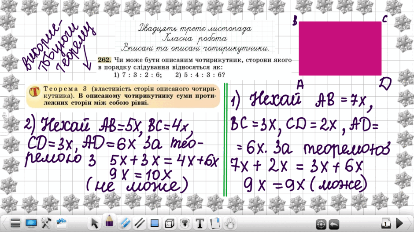Screen dimensions: 414x232
Task: Click the handwritten date header image
Action: pyautogui.click(x=195, y=38)
